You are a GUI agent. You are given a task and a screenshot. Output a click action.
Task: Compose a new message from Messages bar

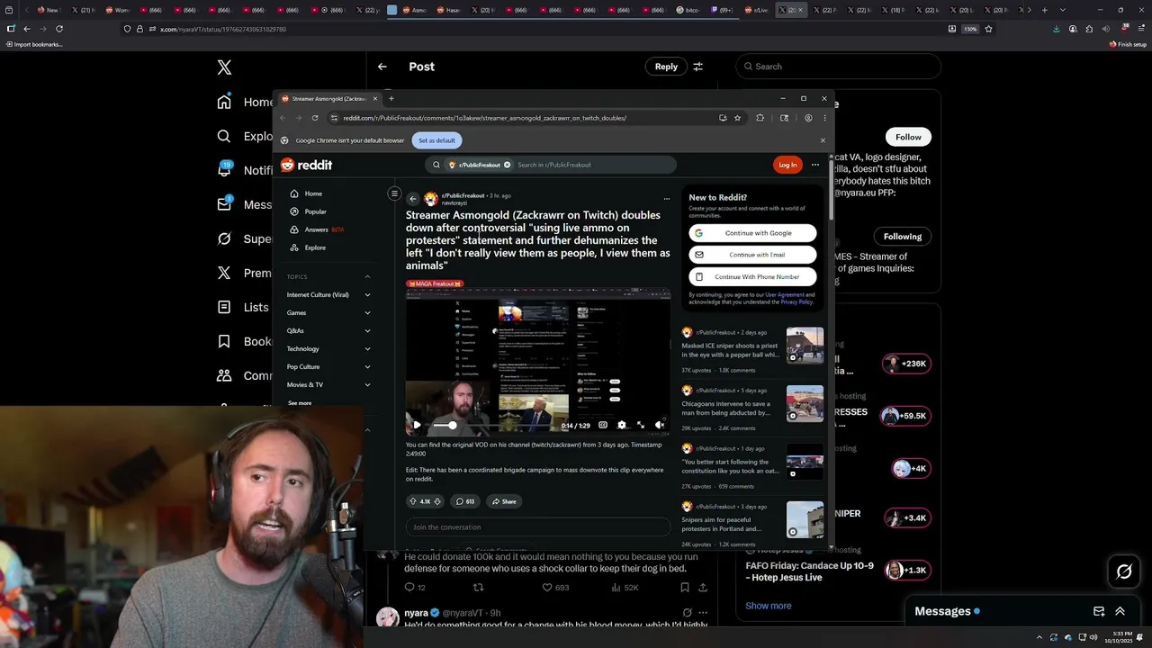(x=1099, y=611)
